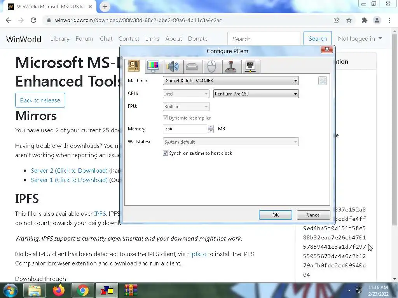Open the Joystick tab icon
The height and width of the screenshot is (298, 398).
(231, 67)
